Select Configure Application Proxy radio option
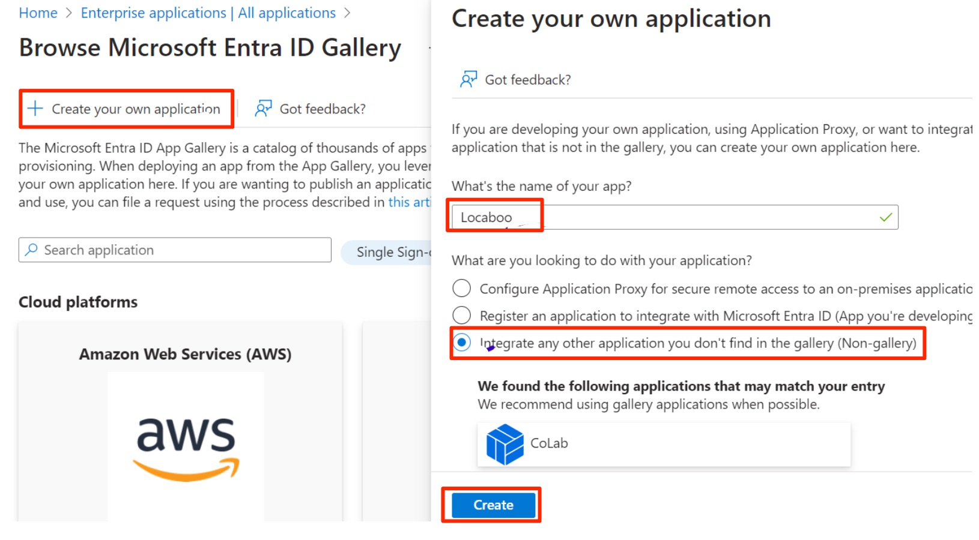The width and height of the screenshot is (979, 540). [461, 288]
